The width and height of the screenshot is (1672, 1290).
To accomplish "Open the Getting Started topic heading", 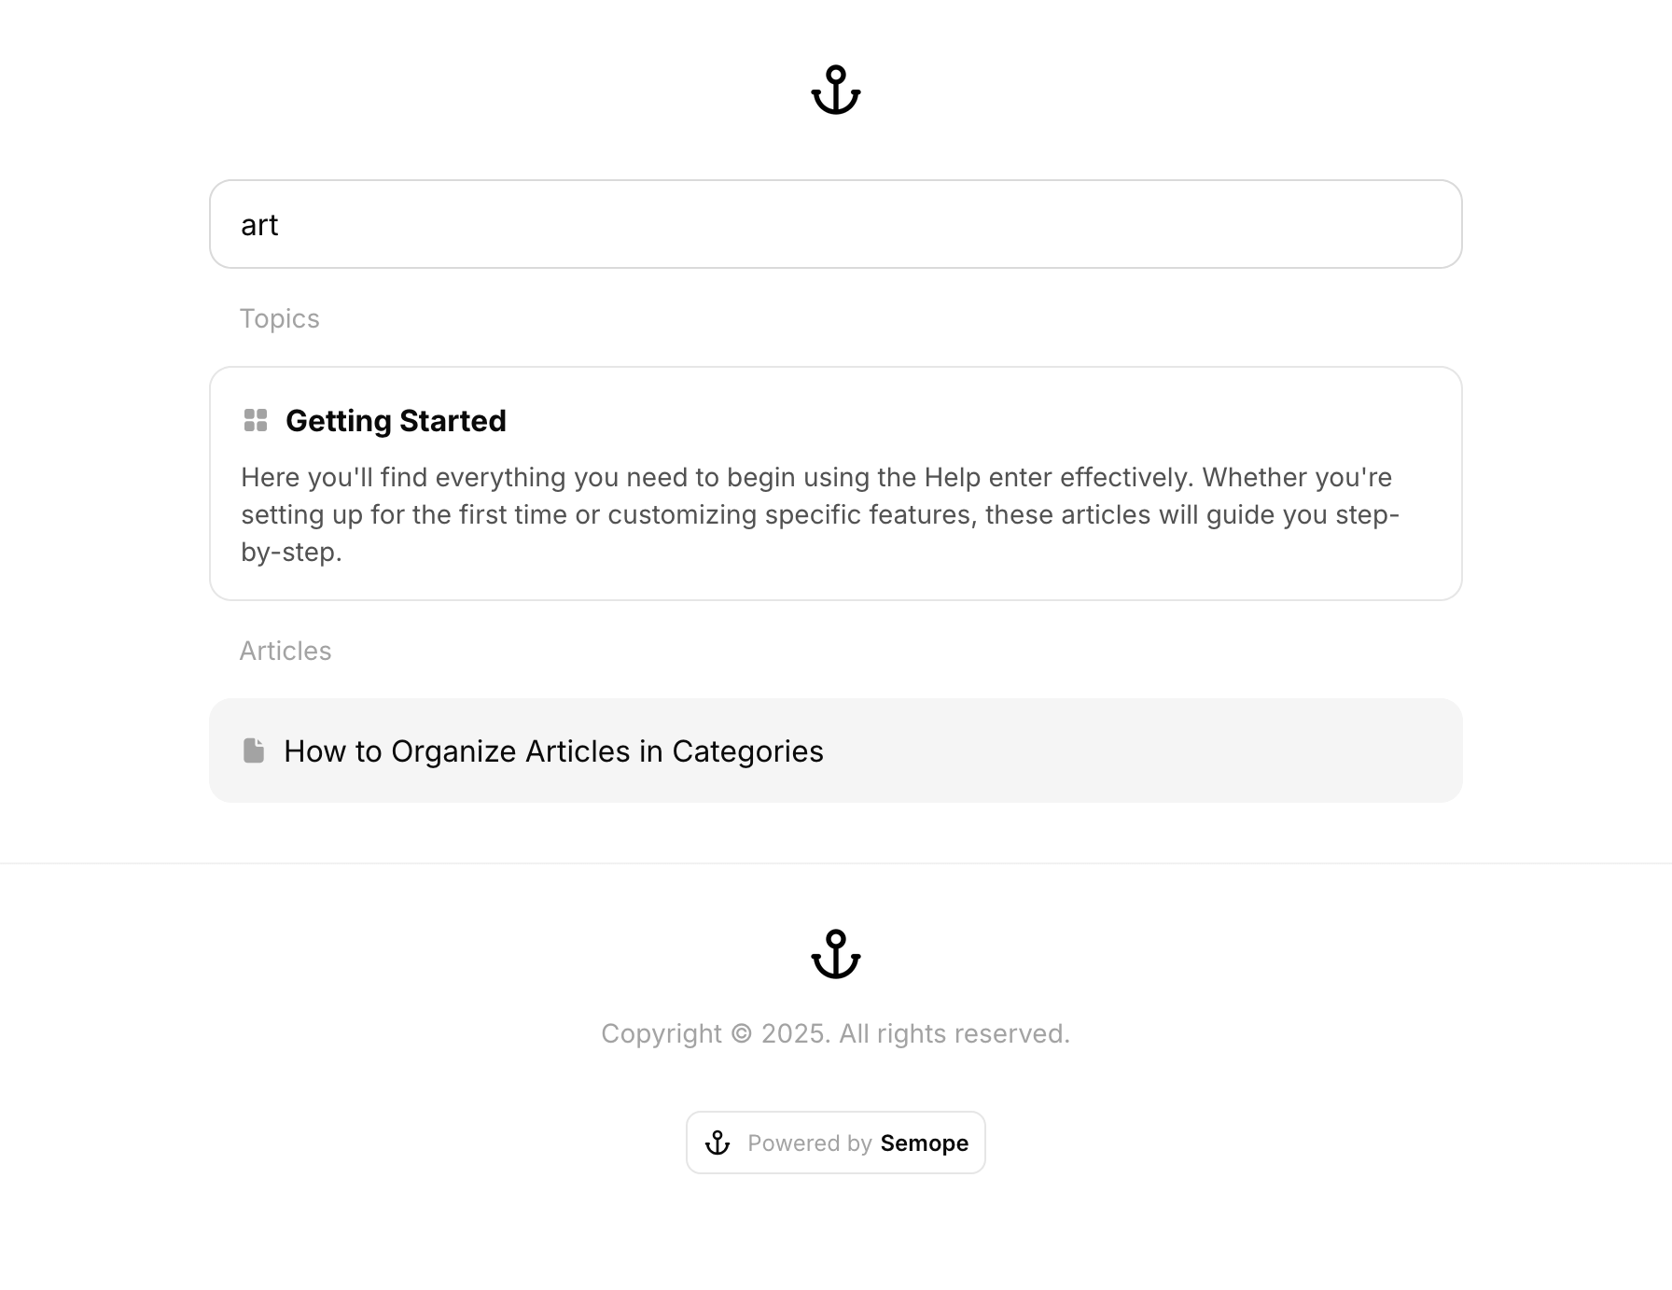I will tap(396, 421).
